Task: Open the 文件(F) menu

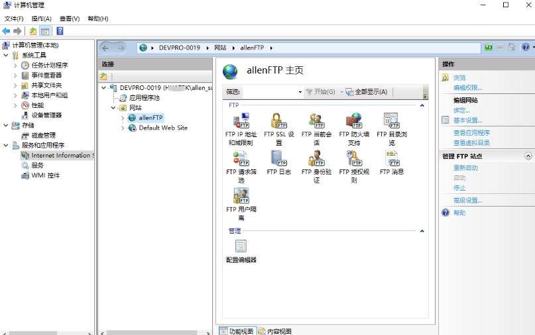Action: pos(14,19)
